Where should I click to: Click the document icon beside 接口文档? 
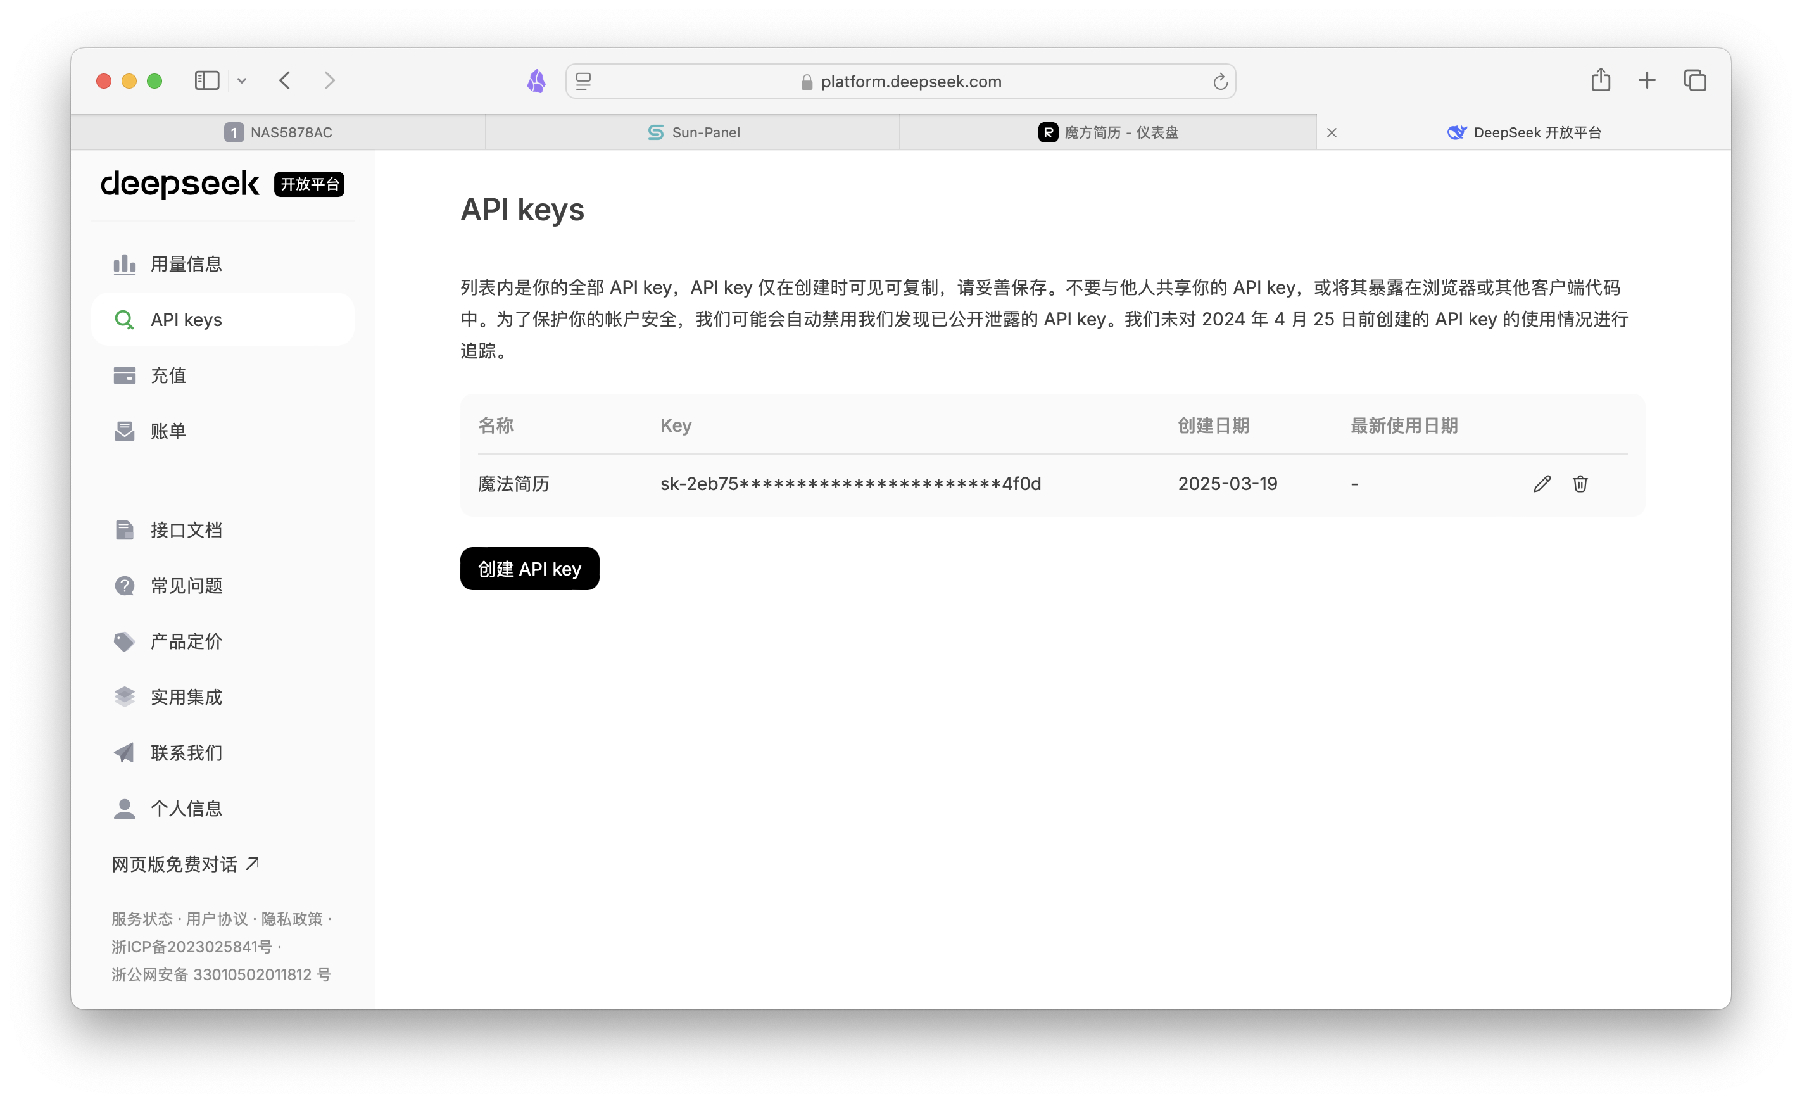(x=124, y=531)
